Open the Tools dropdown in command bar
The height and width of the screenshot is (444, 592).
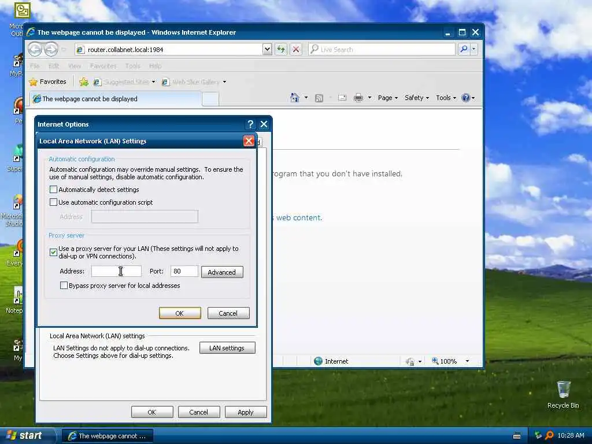[x=446, y=98]
